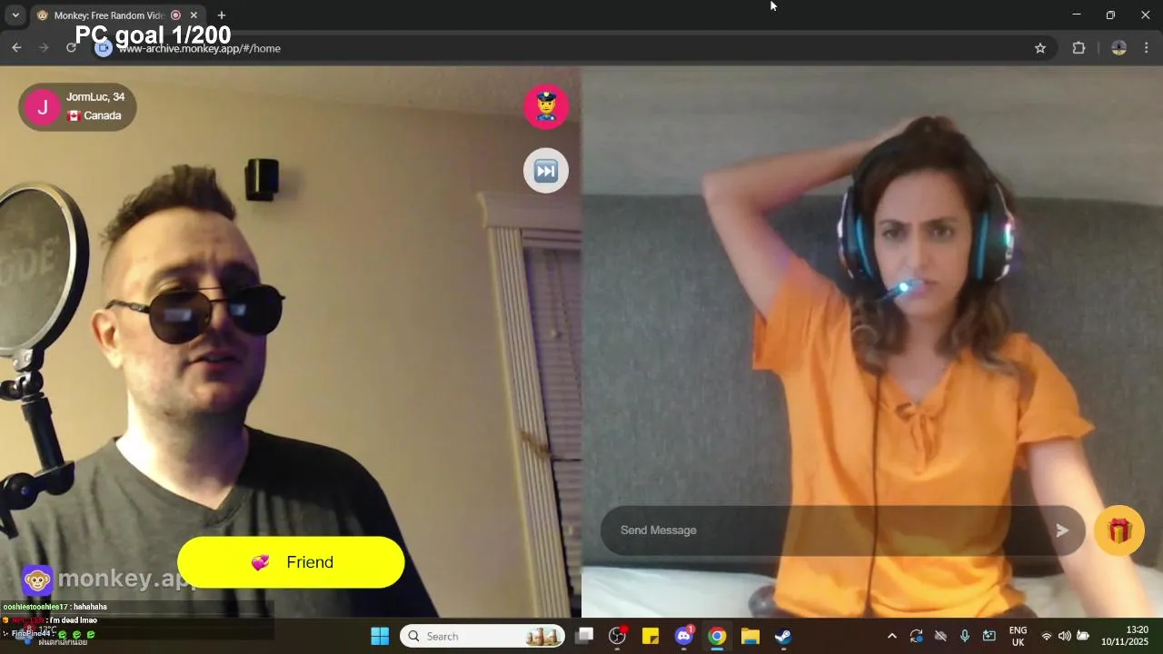Open the Chrome three-dot menu
1163x654 pixels.
tap(1146, 48)
